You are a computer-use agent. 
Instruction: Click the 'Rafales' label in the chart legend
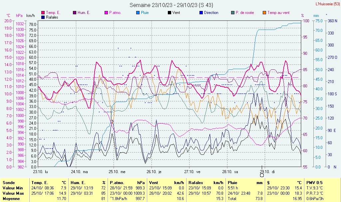coord(52,17)
